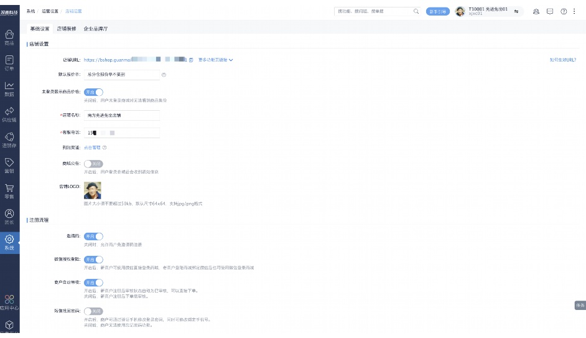This screenshot has height=338, width=586.
Task: Enable the 商城公告 switch
Action: pos(93,164)
